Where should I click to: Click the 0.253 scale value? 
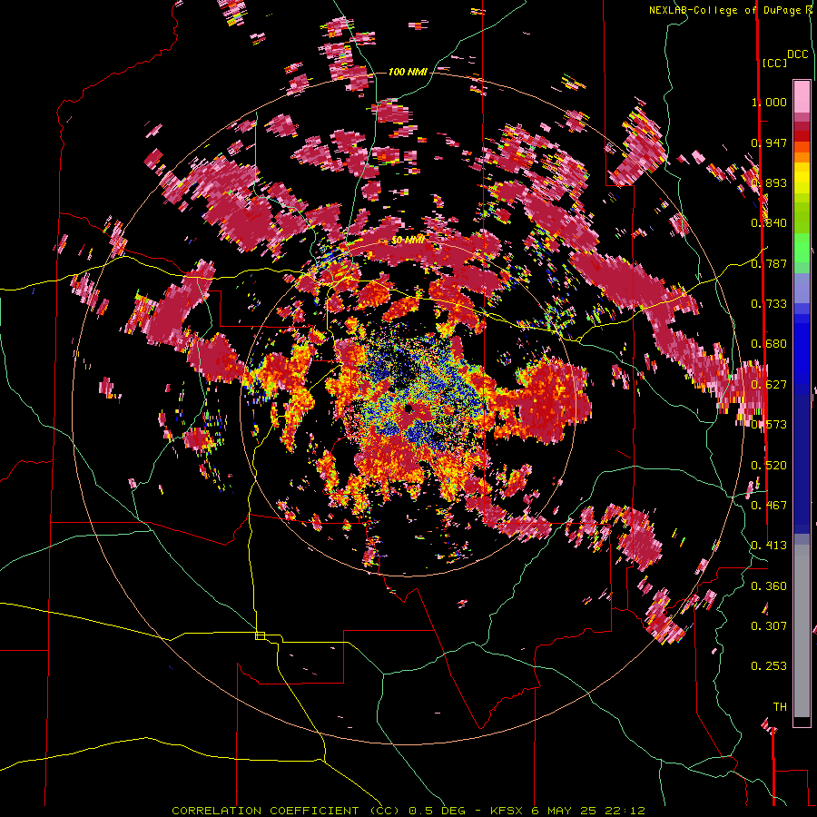pyautogui.click(x=769, y=666)
